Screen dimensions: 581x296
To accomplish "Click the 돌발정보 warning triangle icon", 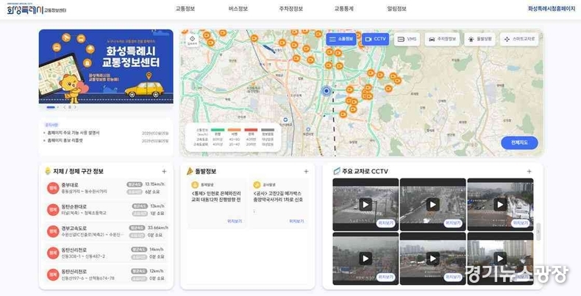I will pyautogui.click(x=190, y=171).
